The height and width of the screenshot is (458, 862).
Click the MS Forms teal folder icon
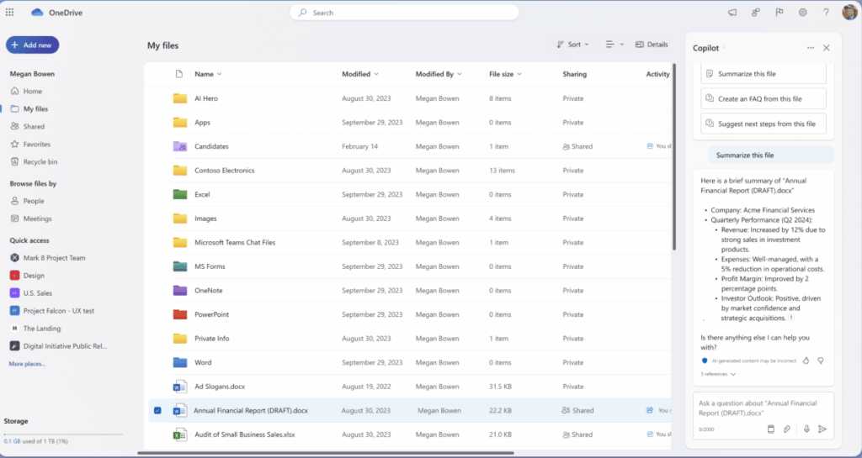tap(180, 266)
